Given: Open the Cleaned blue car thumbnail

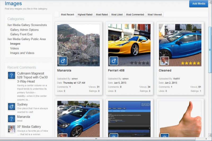Looking at the screenshot, I should [180, 45].
